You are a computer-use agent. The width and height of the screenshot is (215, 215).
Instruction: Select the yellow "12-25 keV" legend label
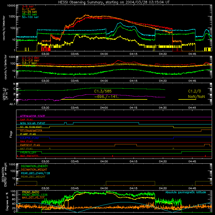[30, 12]
